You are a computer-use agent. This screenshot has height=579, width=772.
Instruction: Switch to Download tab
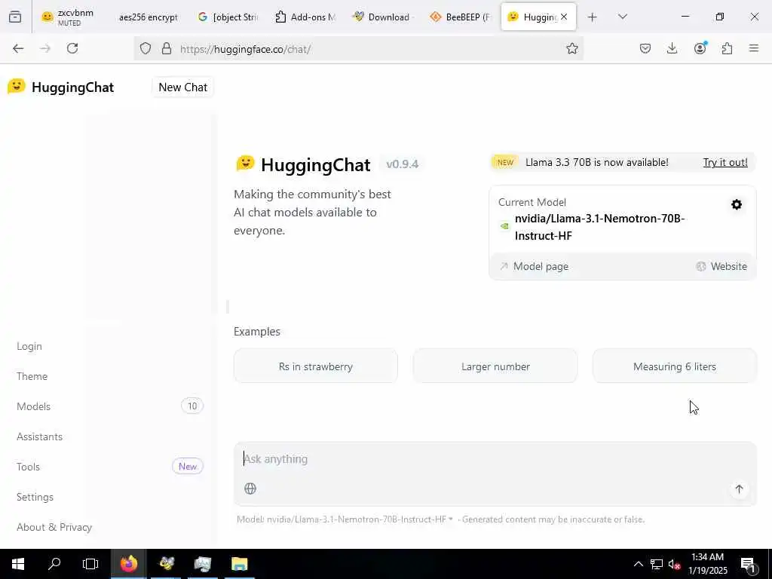(x=383, y=17)
